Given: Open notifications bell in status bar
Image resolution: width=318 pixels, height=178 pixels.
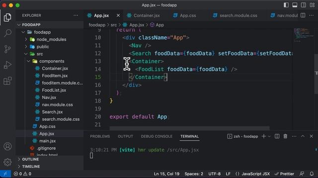Looking at the screenshot, I should [312, 174].
